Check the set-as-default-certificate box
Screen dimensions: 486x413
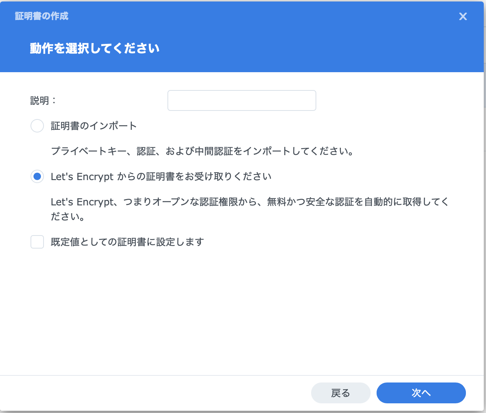pyautogui.click(x=37, y=242)
